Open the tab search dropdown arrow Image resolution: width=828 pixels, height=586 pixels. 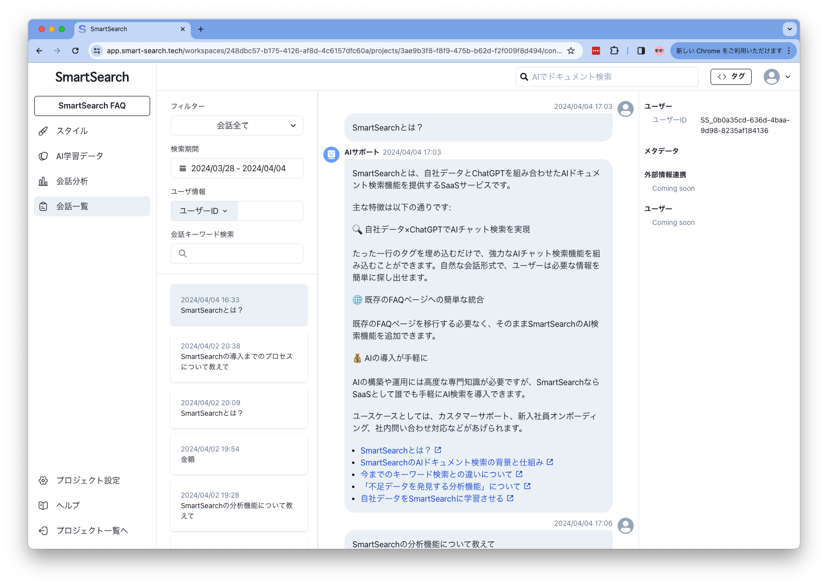[790, 29]
